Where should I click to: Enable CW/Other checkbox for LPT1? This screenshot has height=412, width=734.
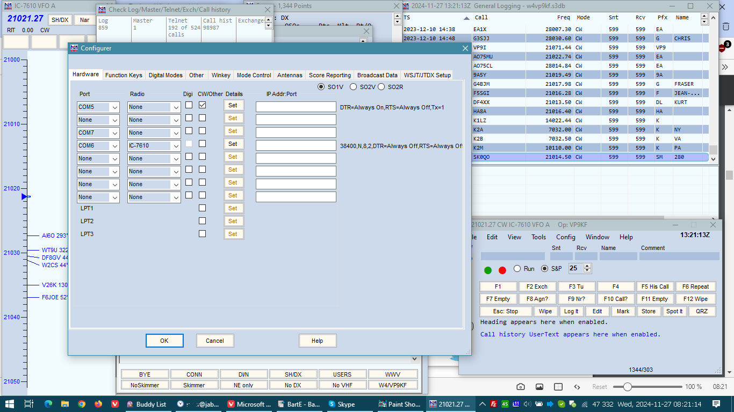click(202, 208)
